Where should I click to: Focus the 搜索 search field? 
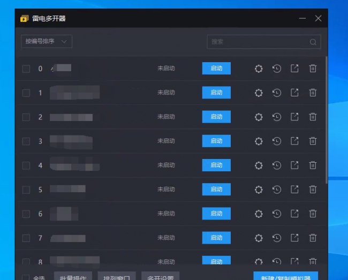[x=264, y=42]
